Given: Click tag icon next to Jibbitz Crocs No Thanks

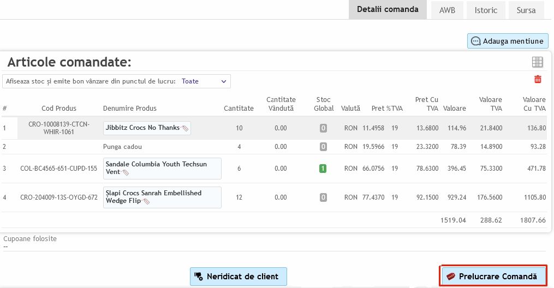Looking at the screenshot, I should point(185,128).
